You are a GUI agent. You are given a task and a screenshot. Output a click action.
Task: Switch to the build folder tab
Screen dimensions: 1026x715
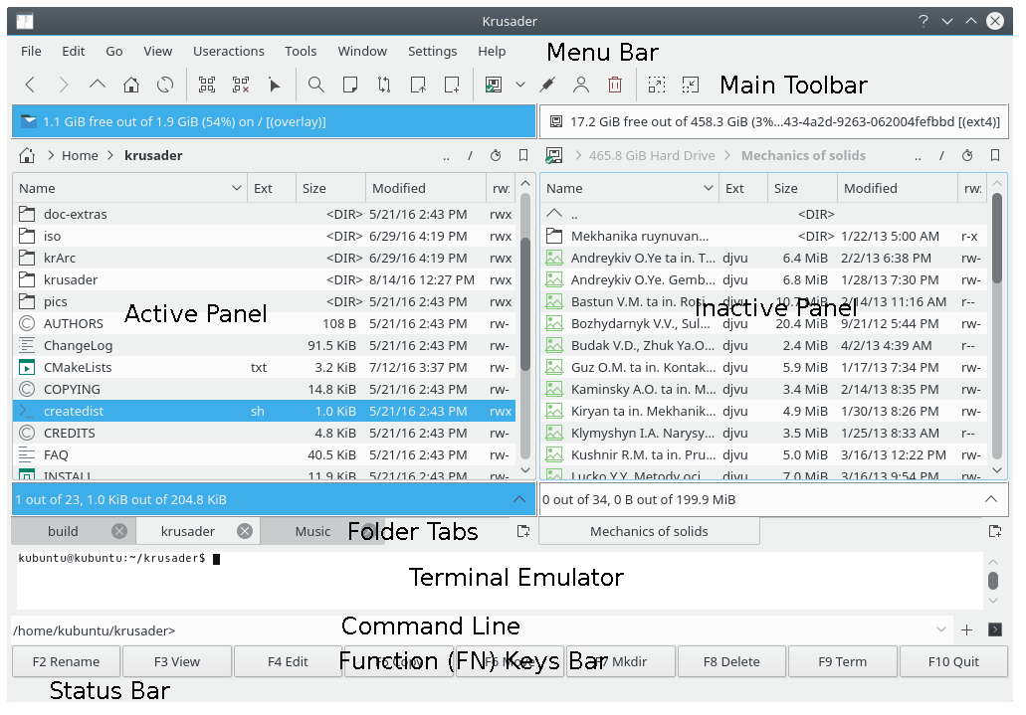pyautogui.click(x=63, y=531)
